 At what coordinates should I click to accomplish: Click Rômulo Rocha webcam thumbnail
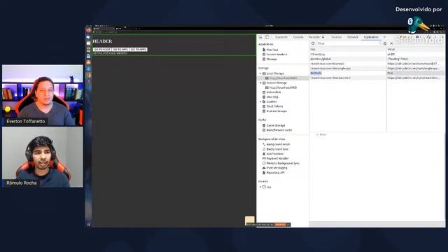tap(43, 157)
